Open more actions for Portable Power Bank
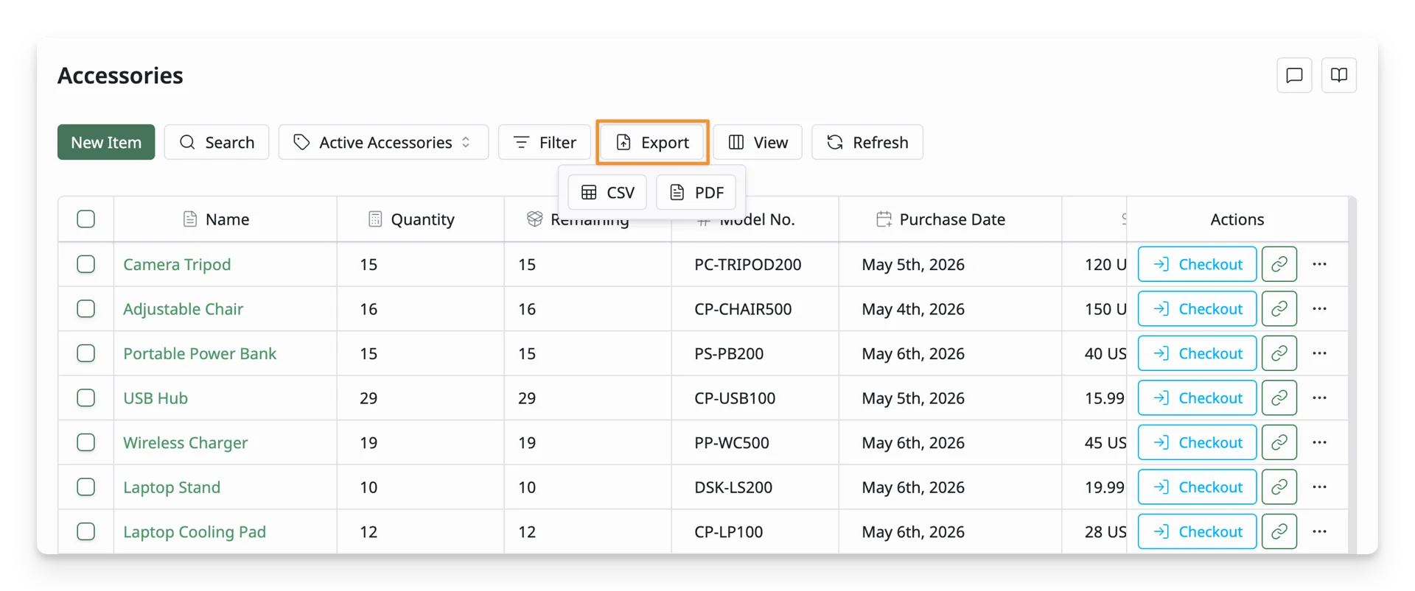Image resolution: width=1415 pixels, height=591 pixels. click(x=1319, y=353)
